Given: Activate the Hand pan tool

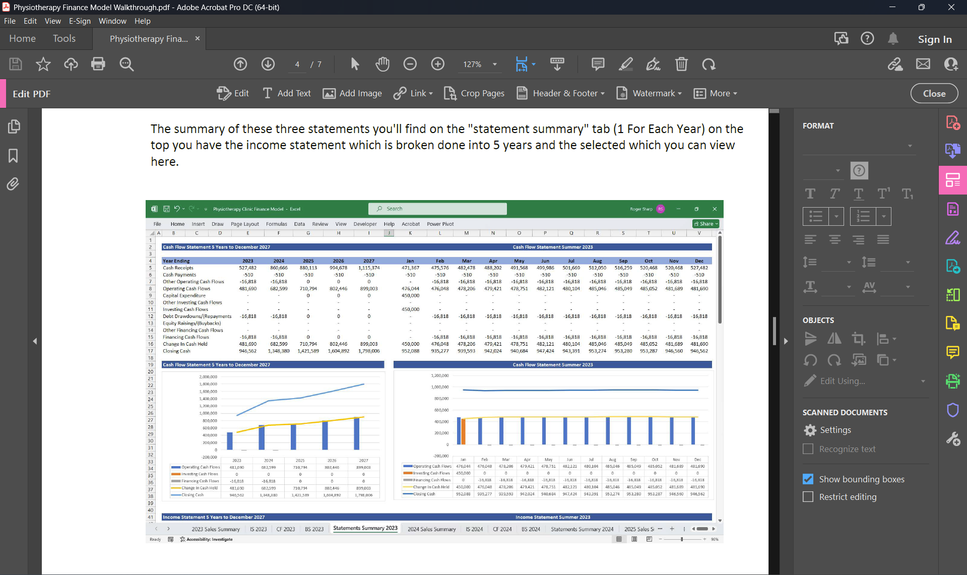Looking at the screenshot, I should coord(382,64).
